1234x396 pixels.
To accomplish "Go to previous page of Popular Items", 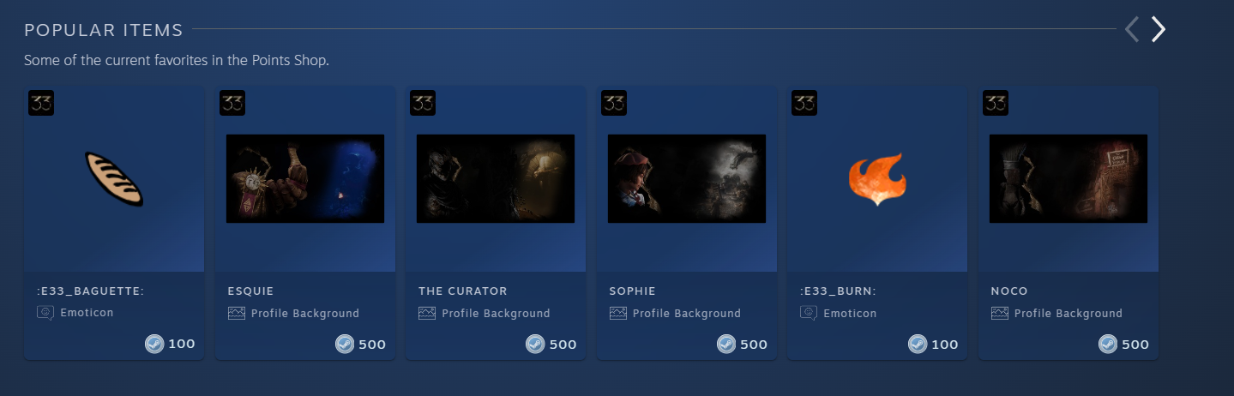I will click(1132, 30).
